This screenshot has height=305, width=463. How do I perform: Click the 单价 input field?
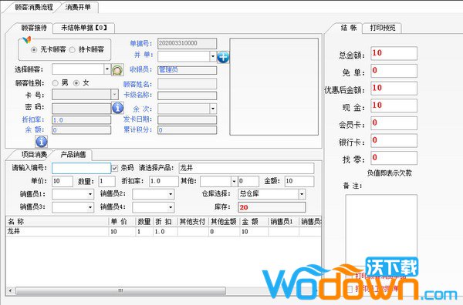tap(63, 181)
